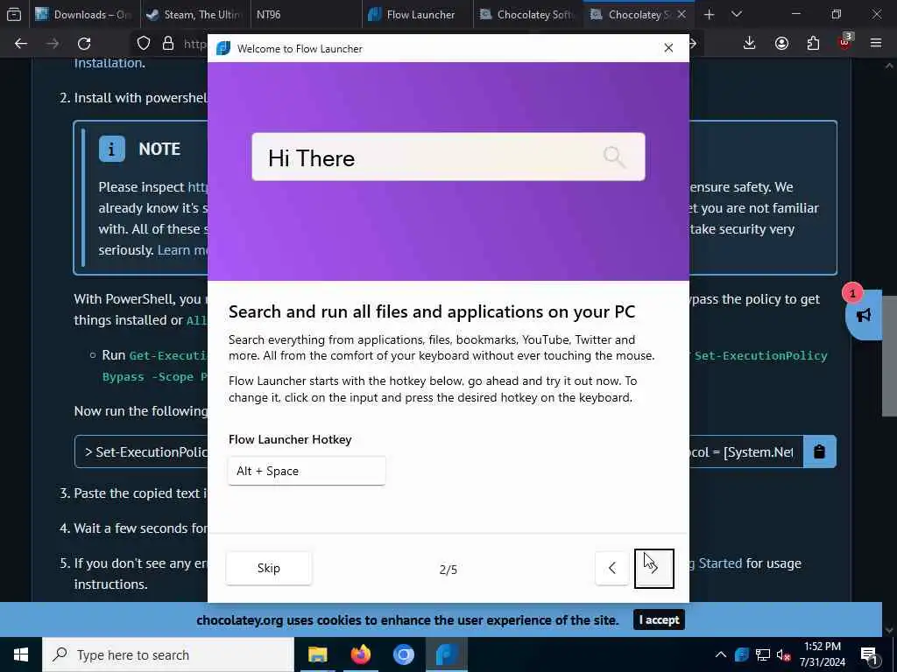
Task: Open a new browser tab
Action: tap(710, 14)
